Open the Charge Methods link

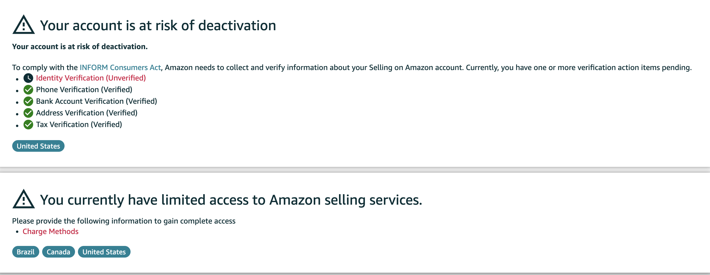point(51,231)
